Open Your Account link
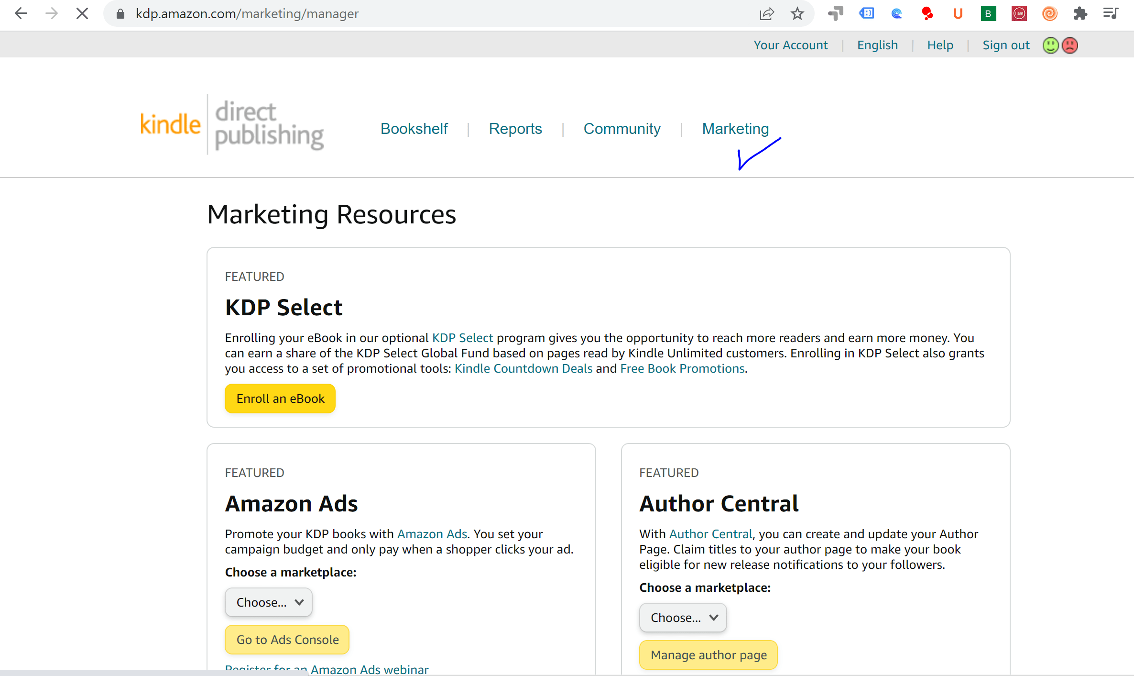Viewport: 1134px width, 676px height. 790,45
